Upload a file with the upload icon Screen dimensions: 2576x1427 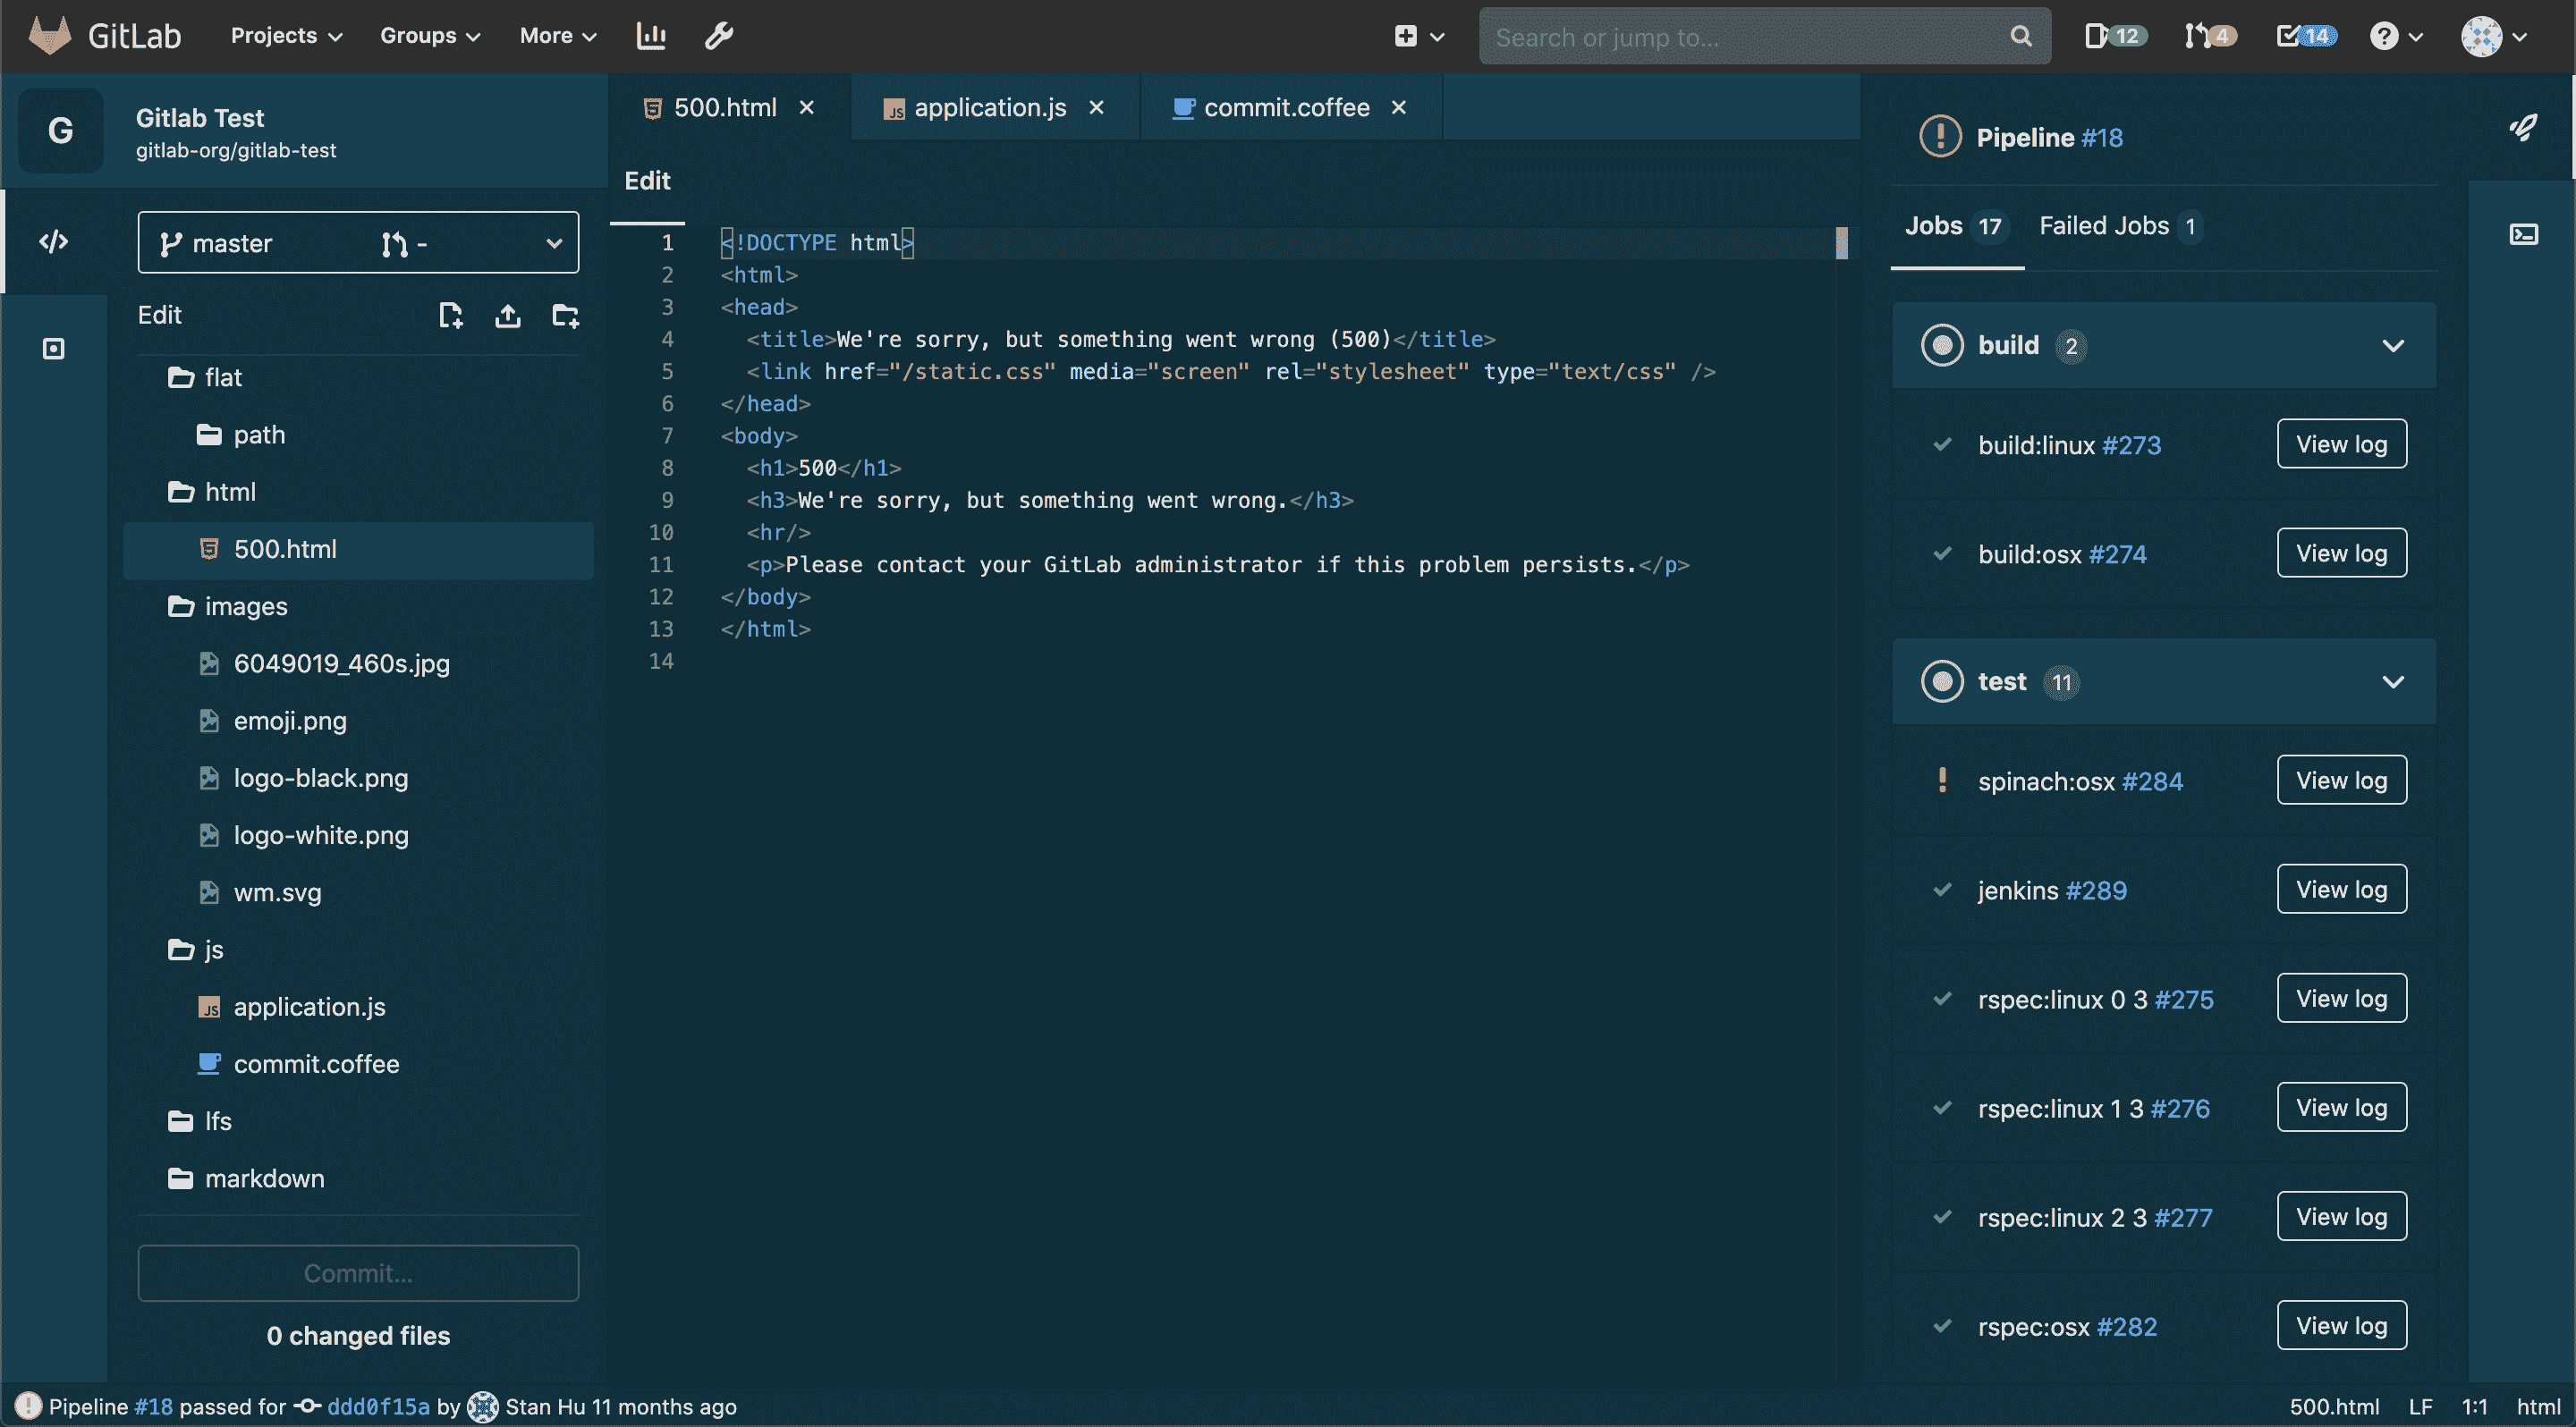[x=508, y=315]
